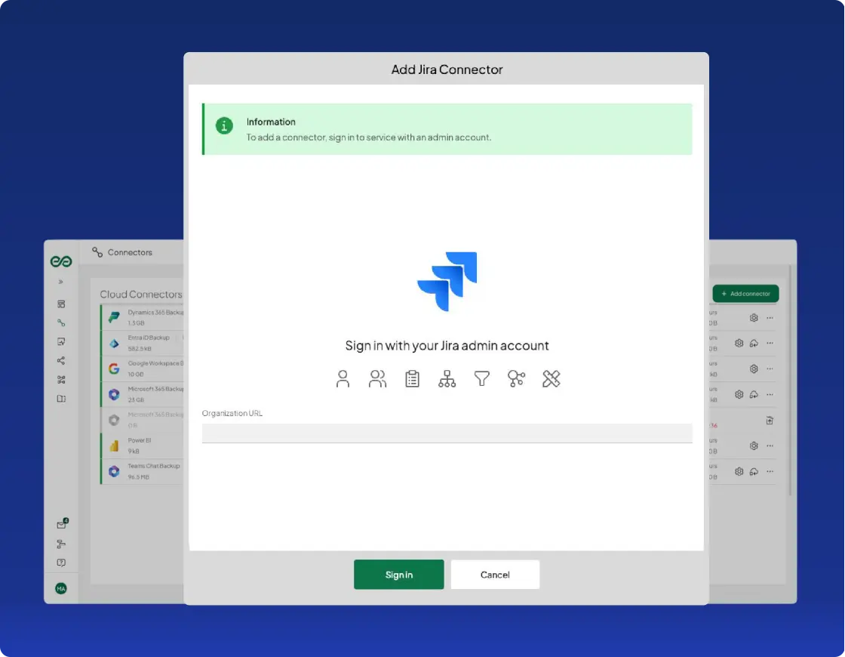Click the Add connector button in background

[745, 294]
